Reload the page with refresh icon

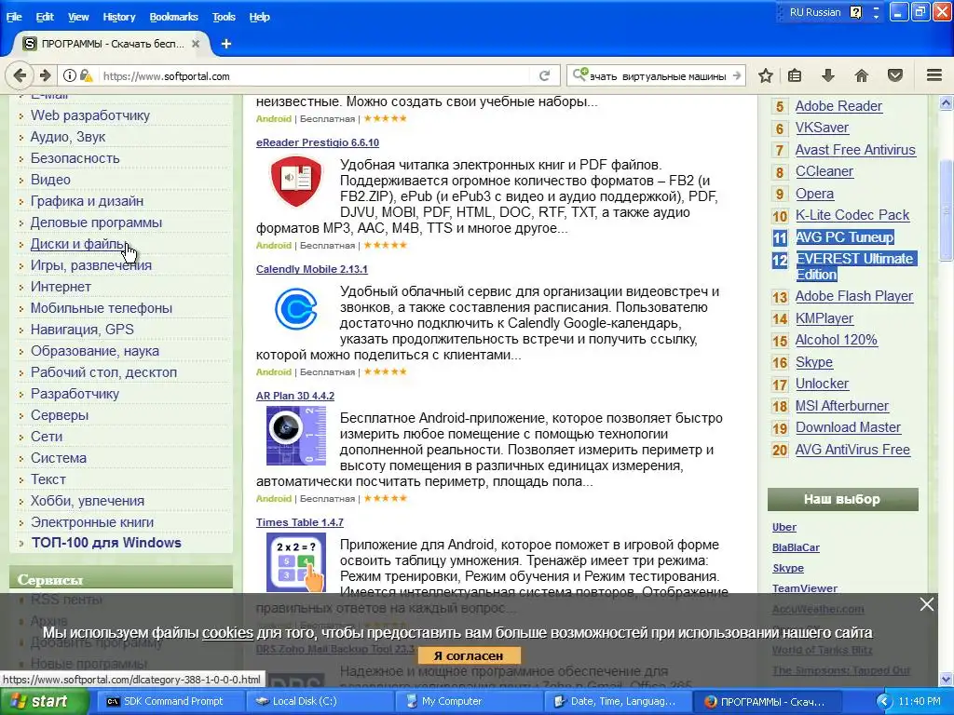point(544,75)
